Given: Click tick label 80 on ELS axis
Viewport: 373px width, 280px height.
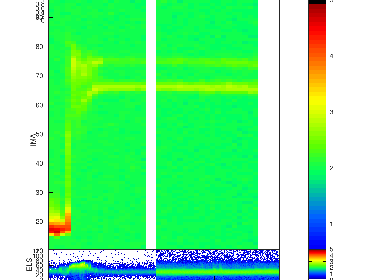Looking at the screenshot, I should pyautogui.click(x=39, y=260).
